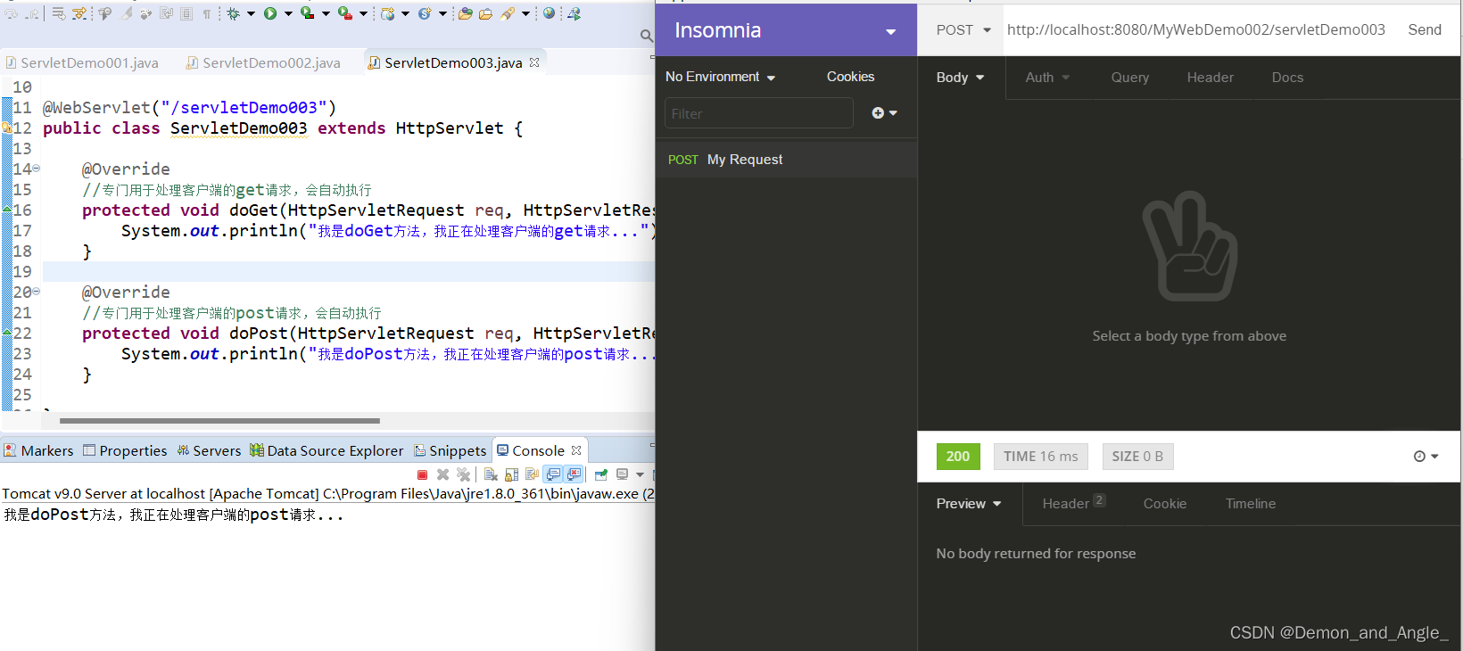This screenshot has width=1463, height=651.
Task: Click the Debug bug icon in Eclipse toolbar
Action: coord(233,13)
